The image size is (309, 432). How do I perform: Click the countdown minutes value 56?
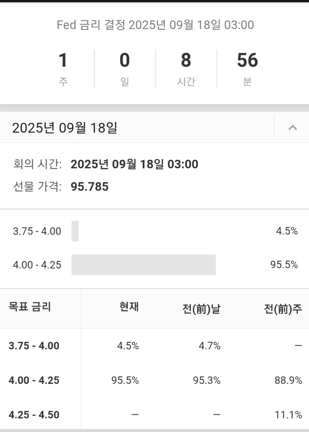pyautogui.click(x=247, y=60)
